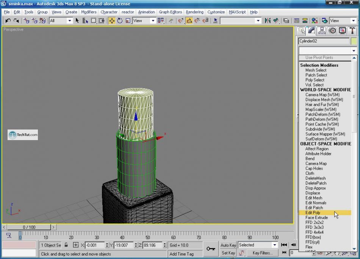Toggle the selection lock padlock
This screenshot has height=259, width=360.
pos(66,245)
